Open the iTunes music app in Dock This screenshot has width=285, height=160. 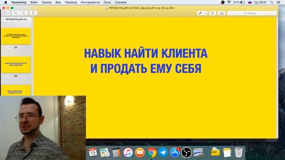pyautogui.click(x=128, y=152)
